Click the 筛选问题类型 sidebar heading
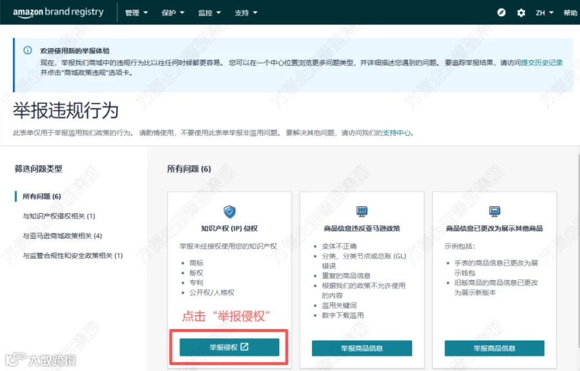The image size is (580, 371). click(39, 169)
